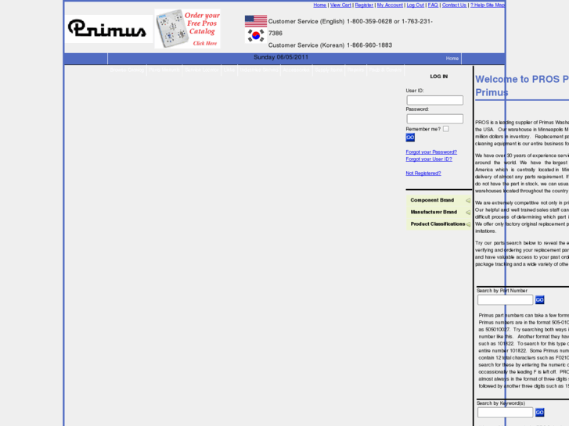Click the Log Out link
Image resolution: width=569 pixels, height=426 pixels.
[415, 5]
